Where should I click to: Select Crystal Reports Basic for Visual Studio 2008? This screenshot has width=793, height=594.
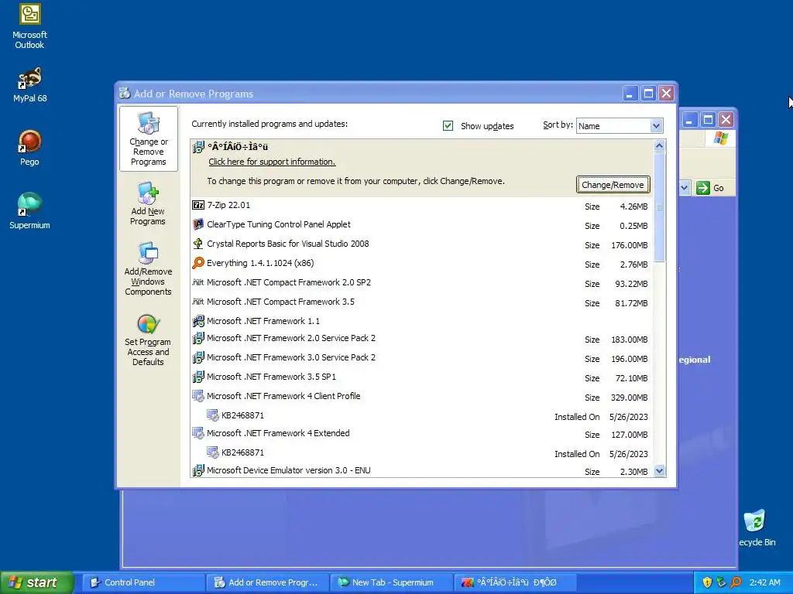[422, 244]
